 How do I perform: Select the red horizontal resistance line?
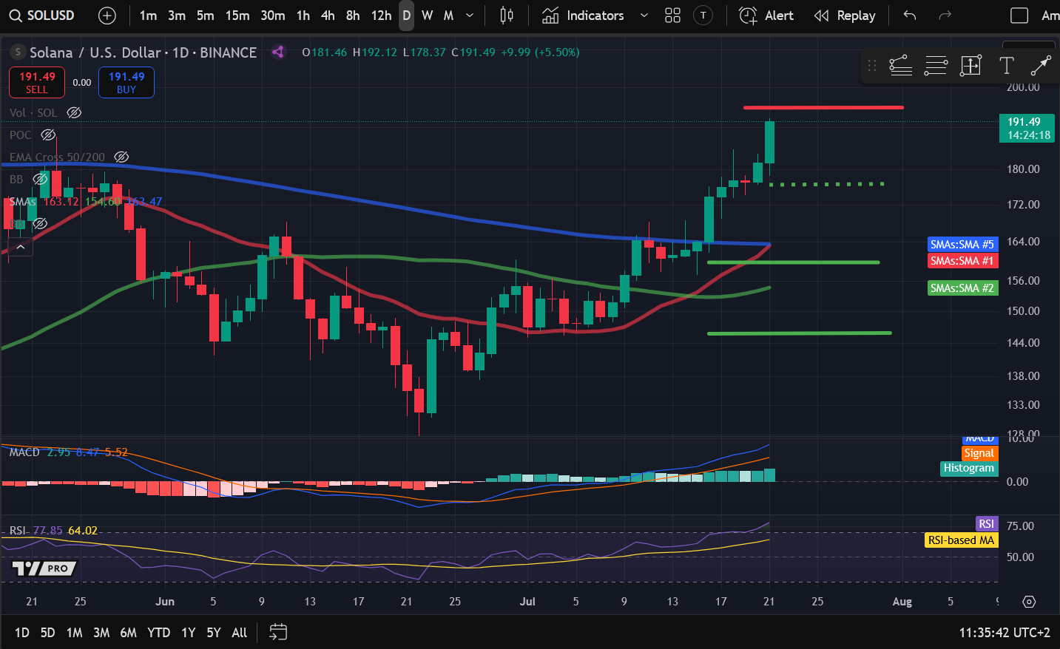(823, 108)
